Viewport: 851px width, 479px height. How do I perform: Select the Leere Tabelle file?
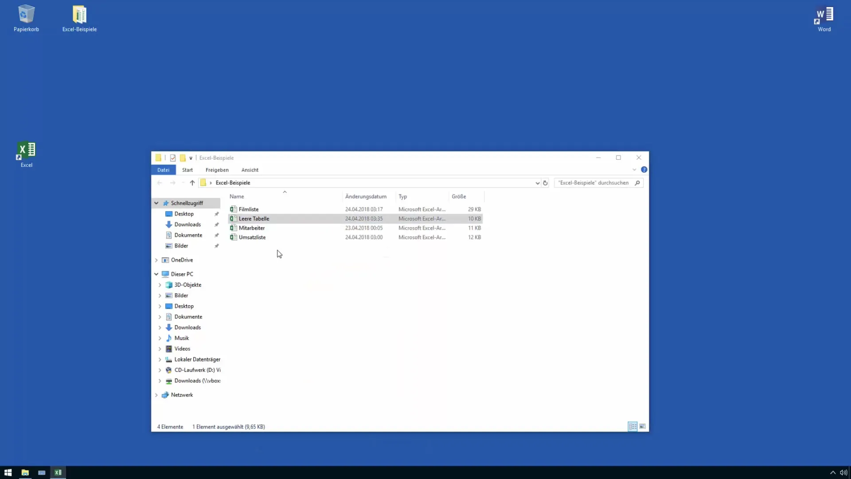pos(254,218)
